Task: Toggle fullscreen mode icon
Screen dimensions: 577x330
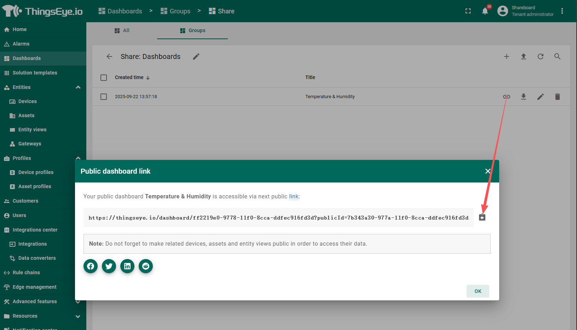Action: pos(468,11)
